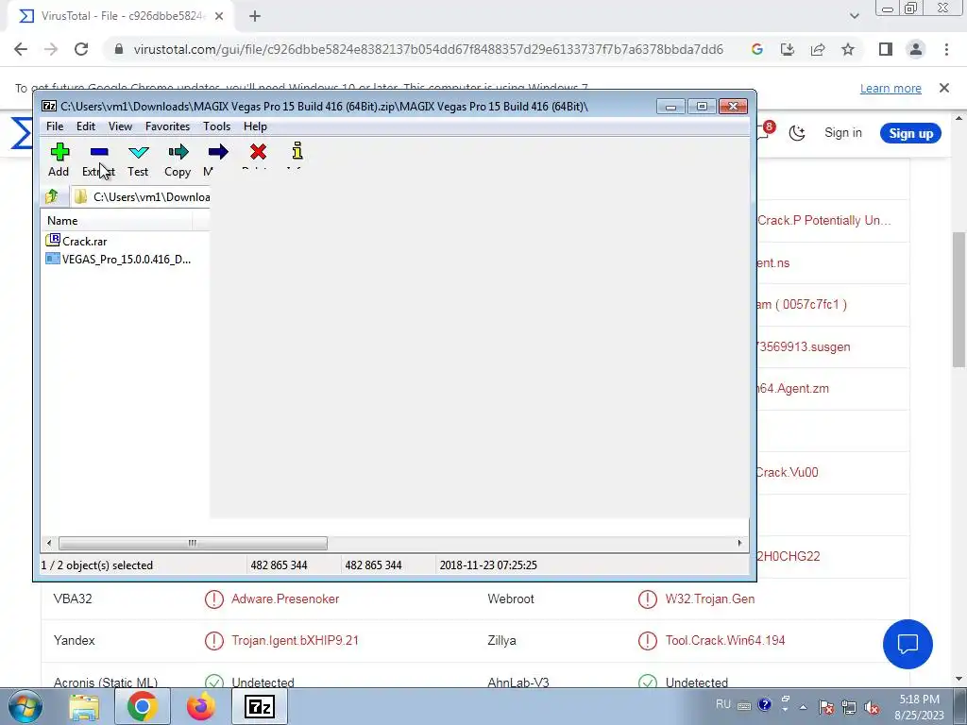This screenshot has width=967, height=725.
Task: Switch to Chrome in the taskbar
Action: (x=142, y=706)
